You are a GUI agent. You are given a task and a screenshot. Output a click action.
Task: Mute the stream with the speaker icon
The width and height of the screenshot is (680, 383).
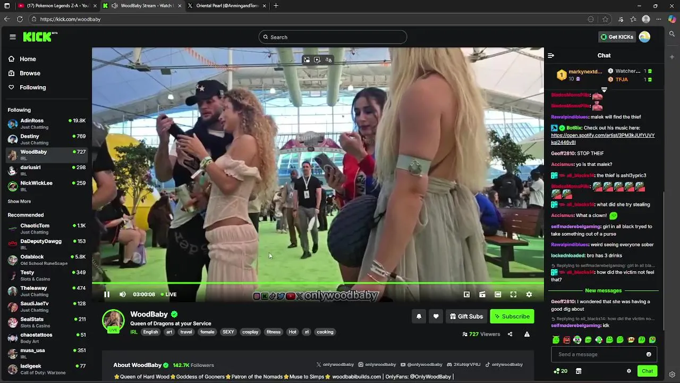coord(123,294)
